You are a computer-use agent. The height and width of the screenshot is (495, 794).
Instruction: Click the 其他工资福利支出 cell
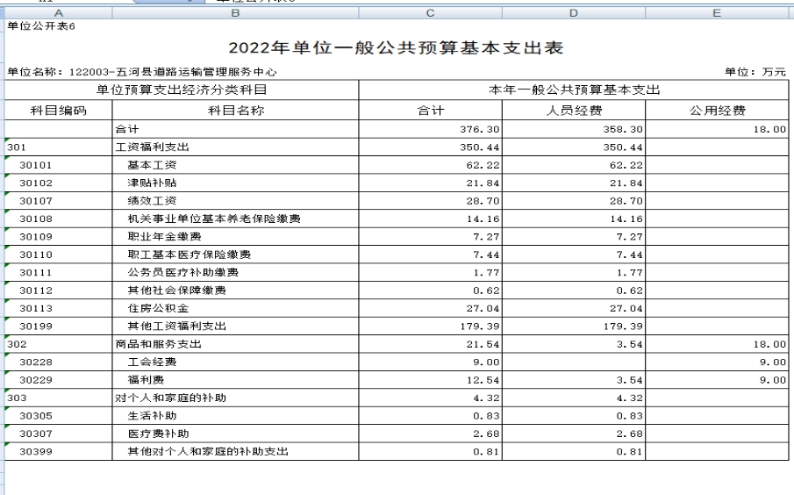[x=235, y=326]
